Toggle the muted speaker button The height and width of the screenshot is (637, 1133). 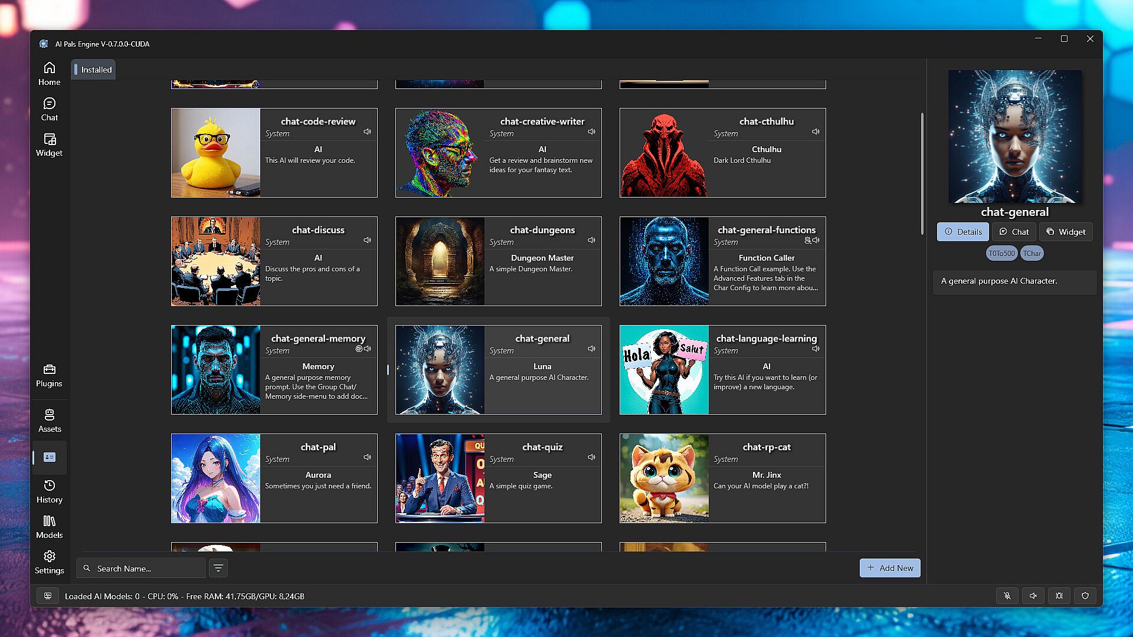click(x=1033, y=596)
